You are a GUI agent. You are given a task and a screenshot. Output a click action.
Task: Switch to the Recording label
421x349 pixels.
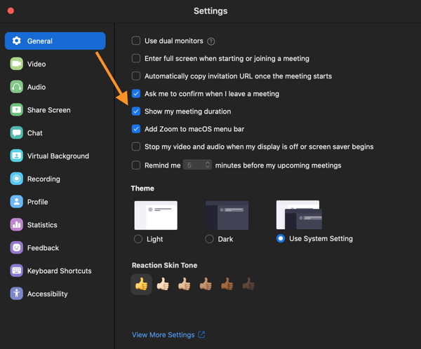(44, 179)
